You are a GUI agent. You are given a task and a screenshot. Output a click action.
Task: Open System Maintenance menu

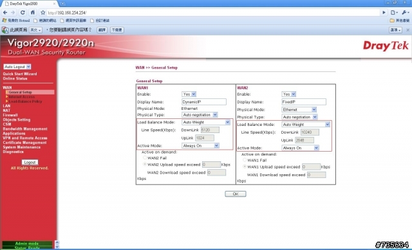tap(22, 147)
